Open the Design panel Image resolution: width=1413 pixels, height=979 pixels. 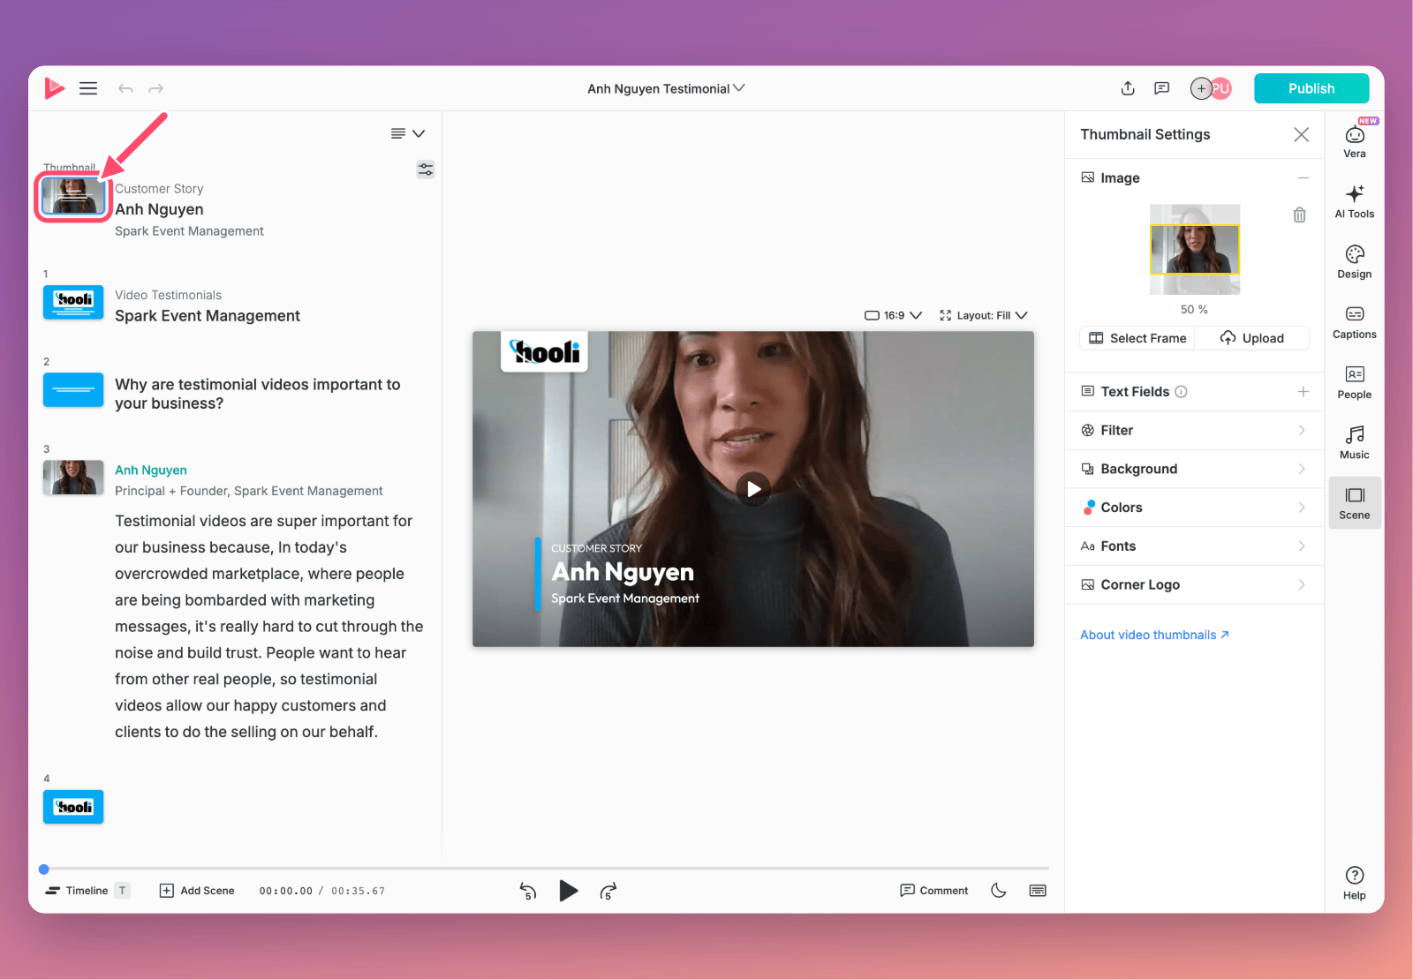1355,262
